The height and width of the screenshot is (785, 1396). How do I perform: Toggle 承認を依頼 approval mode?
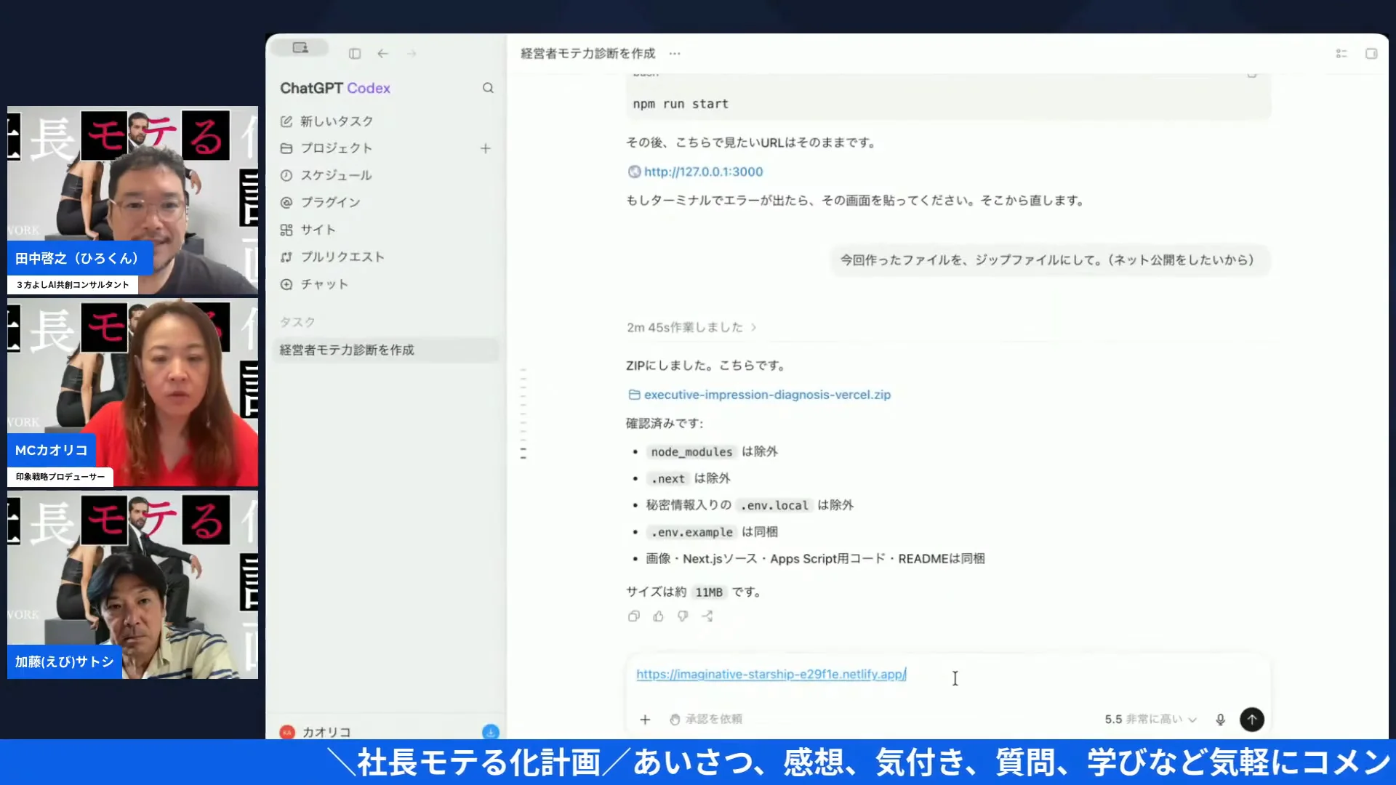coord(706,720)
